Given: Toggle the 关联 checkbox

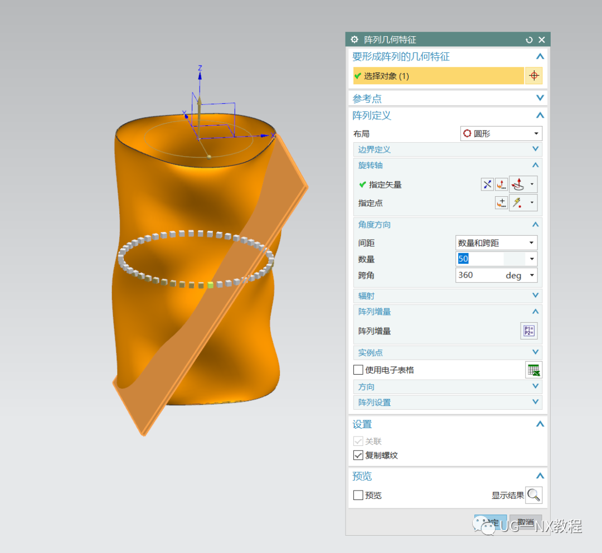Looking at the screenshot, I should (358, 442).
